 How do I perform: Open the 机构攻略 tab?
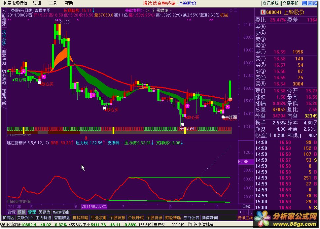(x=80, y=218)
